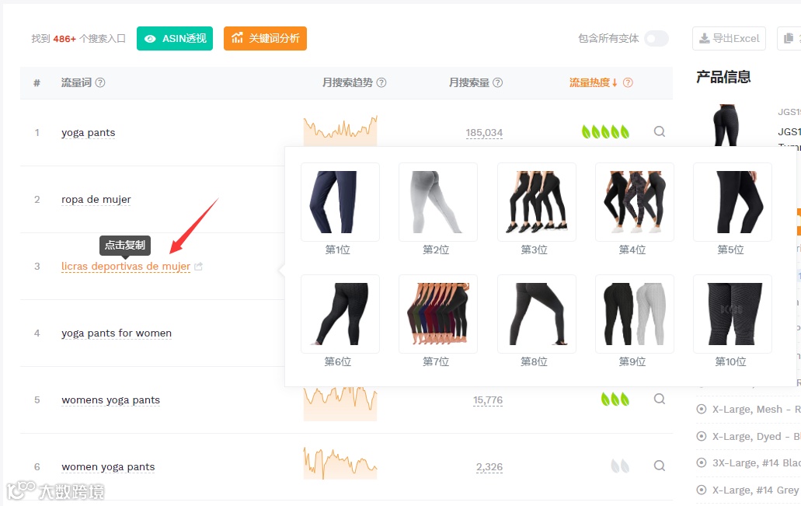Export results with 导出Excel button
Image resolution: width=801 pixels, height=506 pixels.
(x=729, y=38)
